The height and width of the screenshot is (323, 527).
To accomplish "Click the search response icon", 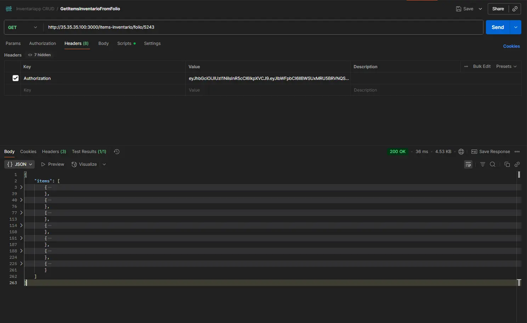I will point(493,164).
